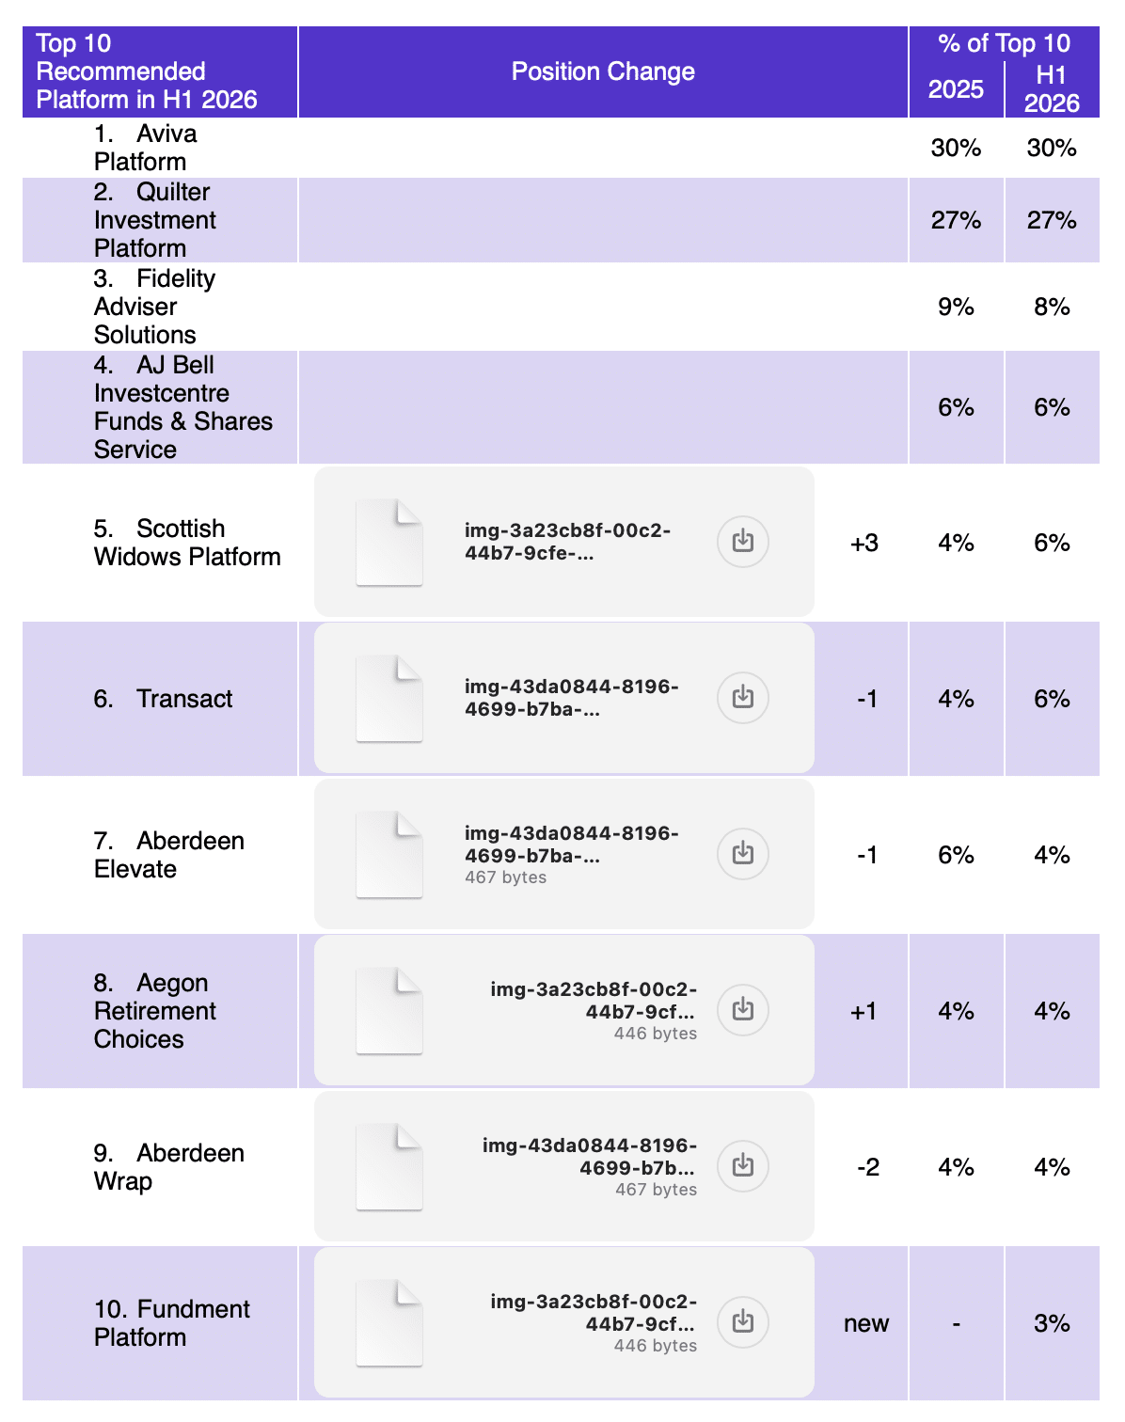Image resolution: width=1125 pixels, height=1422 pixels.
Task: Click the Position Change column header
Action: pos(603,71)
